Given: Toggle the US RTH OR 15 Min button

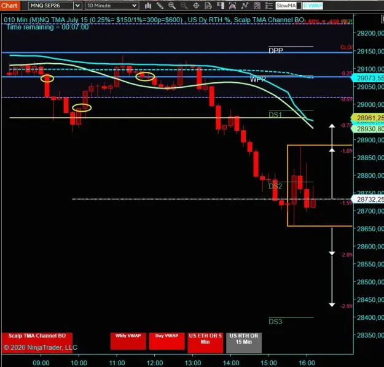Looking at the screenshot, I should click(x=244, y=342).
